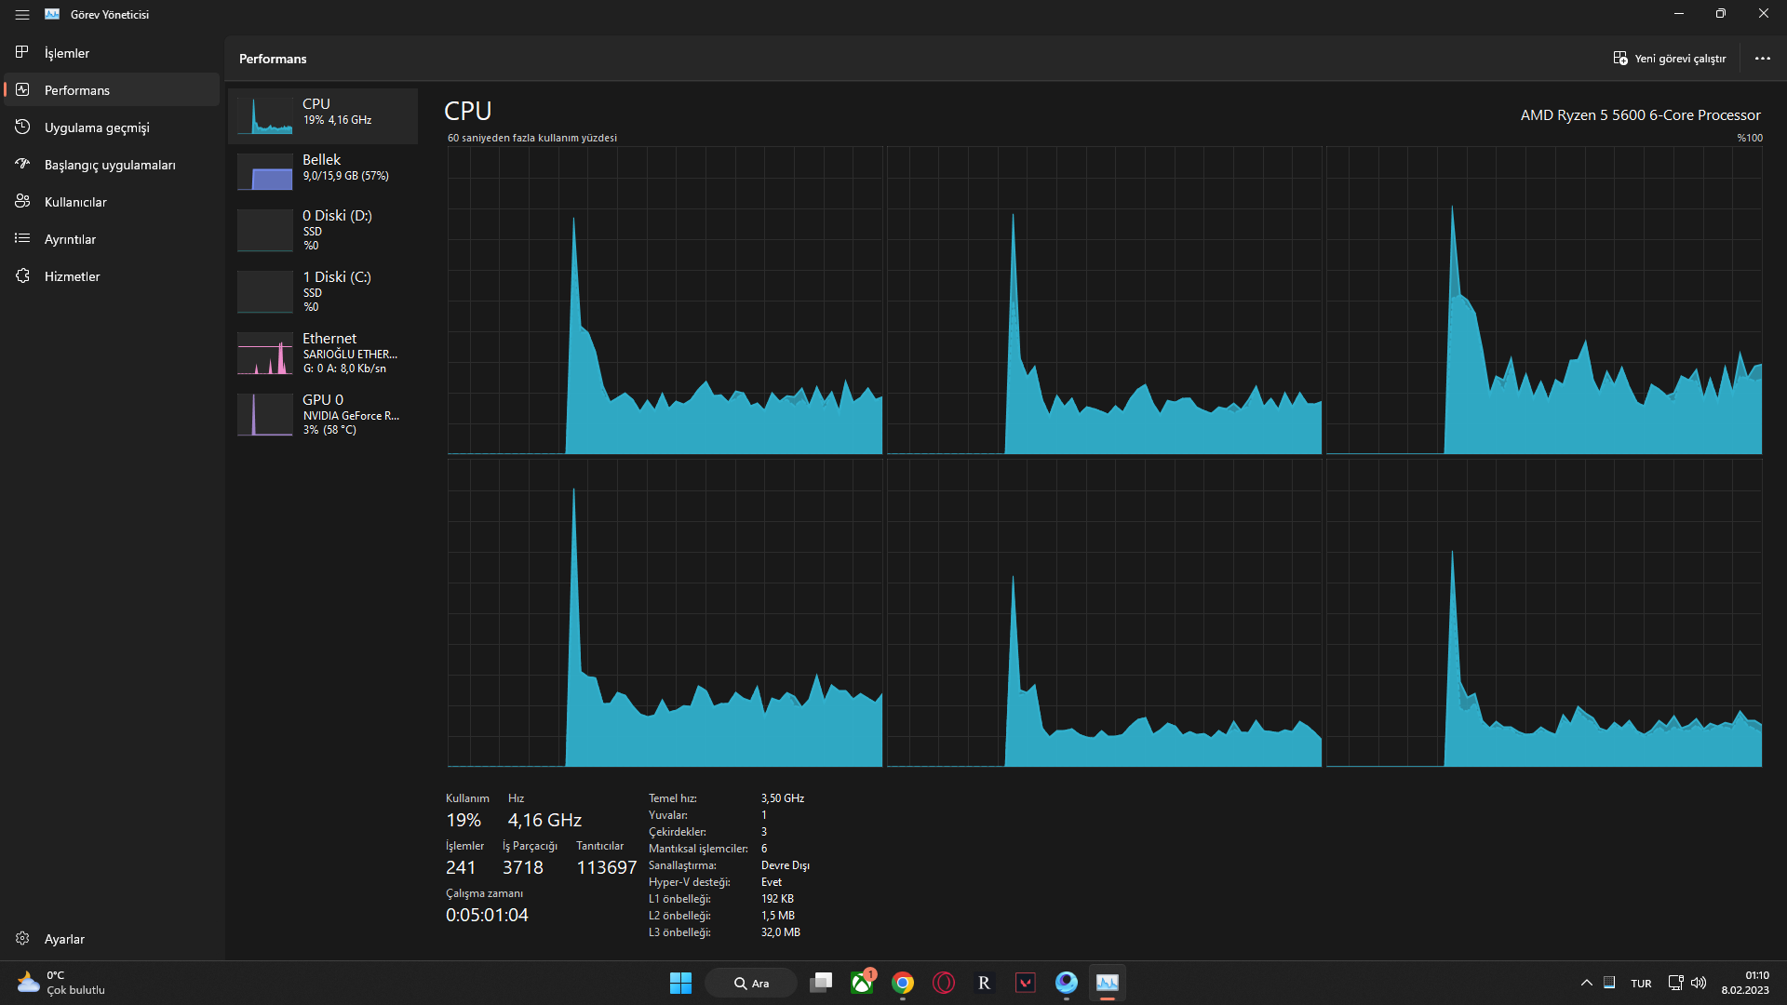1787x1005 pixels.
Task: Open the Windows Start menu
Action: coord(680,983)
